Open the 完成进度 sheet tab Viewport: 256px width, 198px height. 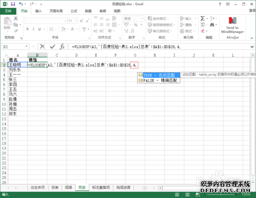(123, 188)
